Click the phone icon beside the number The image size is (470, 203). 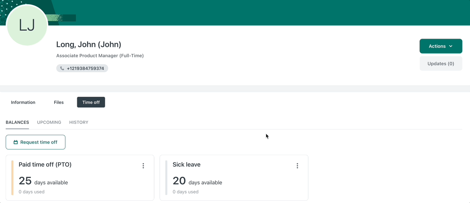62,69
